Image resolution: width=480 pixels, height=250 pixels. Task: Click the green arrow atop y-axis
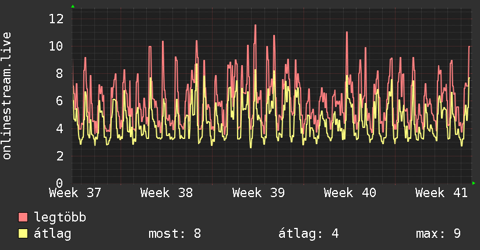pos(73,6)
